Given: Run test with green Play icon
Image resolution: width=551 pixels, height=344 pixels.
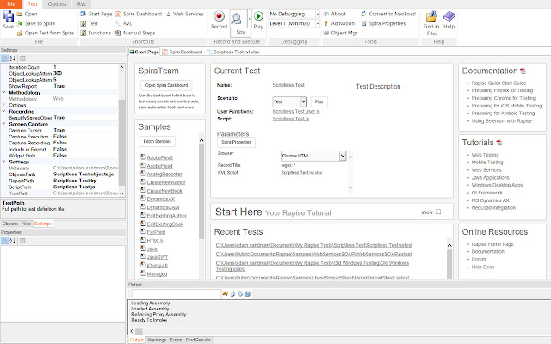Looking at the screenshot, I should pyautogui.click(x=258, y=20).
